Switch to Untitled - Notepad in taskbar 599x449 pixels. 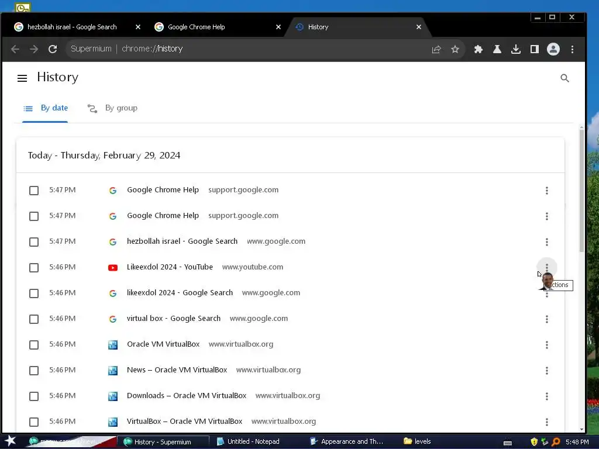pyautogui.click(x=254, y=442)
